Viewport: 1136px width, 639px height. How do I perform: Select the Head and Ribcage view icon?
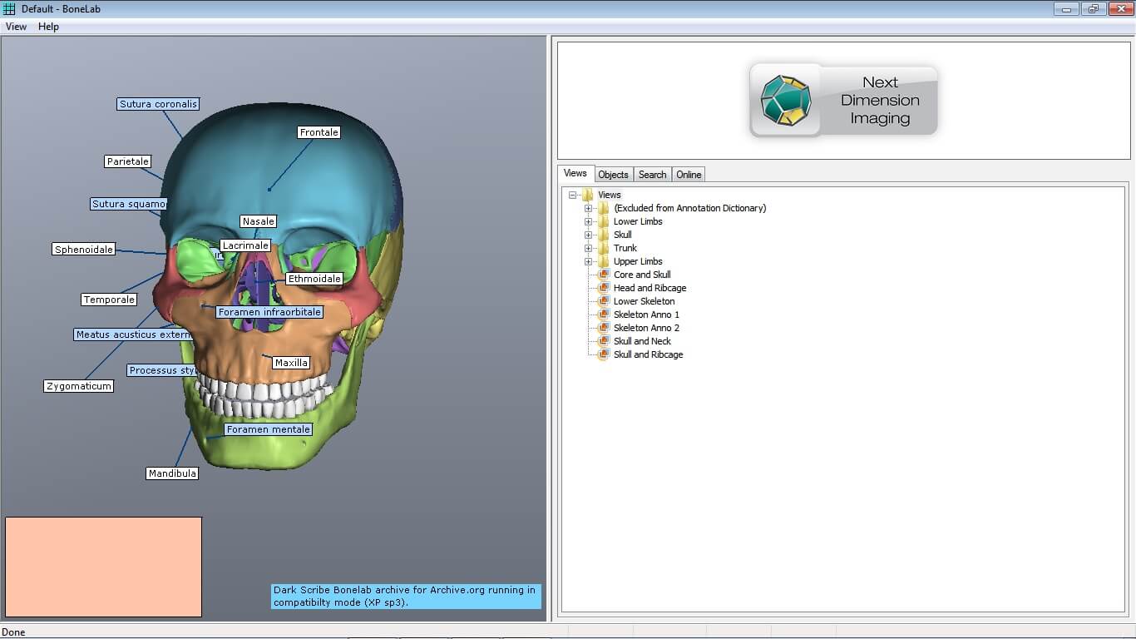(603, 288)
